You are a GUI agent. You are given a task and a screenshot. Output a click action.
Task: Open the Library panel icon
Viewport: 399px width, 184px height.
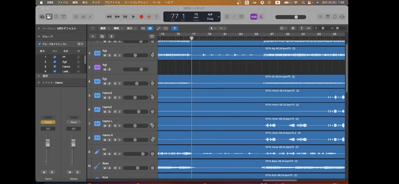(42, 17)
